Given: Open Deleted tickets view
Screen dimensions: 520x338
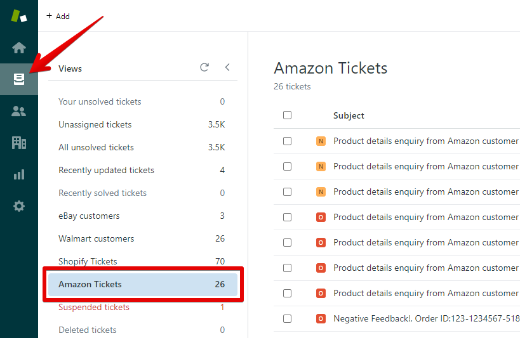Looking at the screenshot, I should coord(143,330).
